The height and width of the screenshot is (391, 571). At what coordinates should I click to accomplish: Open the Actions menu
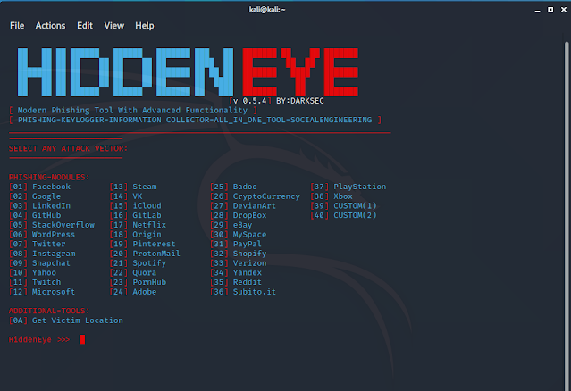coord(50,26)
